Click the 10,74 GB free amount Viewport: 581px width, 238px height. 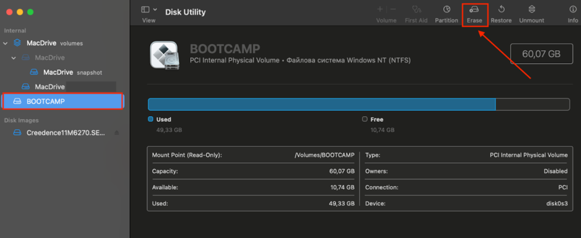[x=382, y=130]
